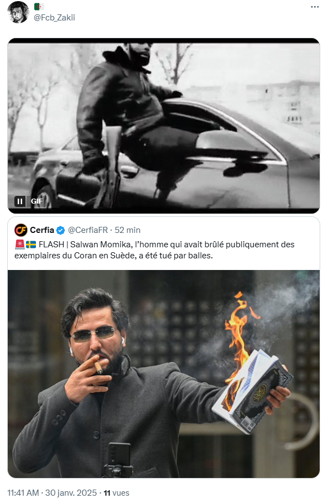Open the three-dot more options menu
Image resolution: width=323 pixels, height=504 pixels.
coord(315,7)
